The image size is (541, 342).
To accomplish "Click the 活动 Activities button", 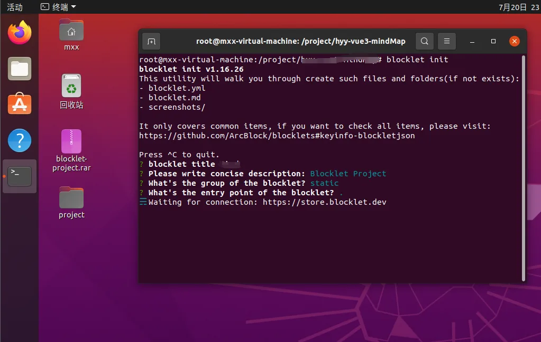I will point(15,7).
